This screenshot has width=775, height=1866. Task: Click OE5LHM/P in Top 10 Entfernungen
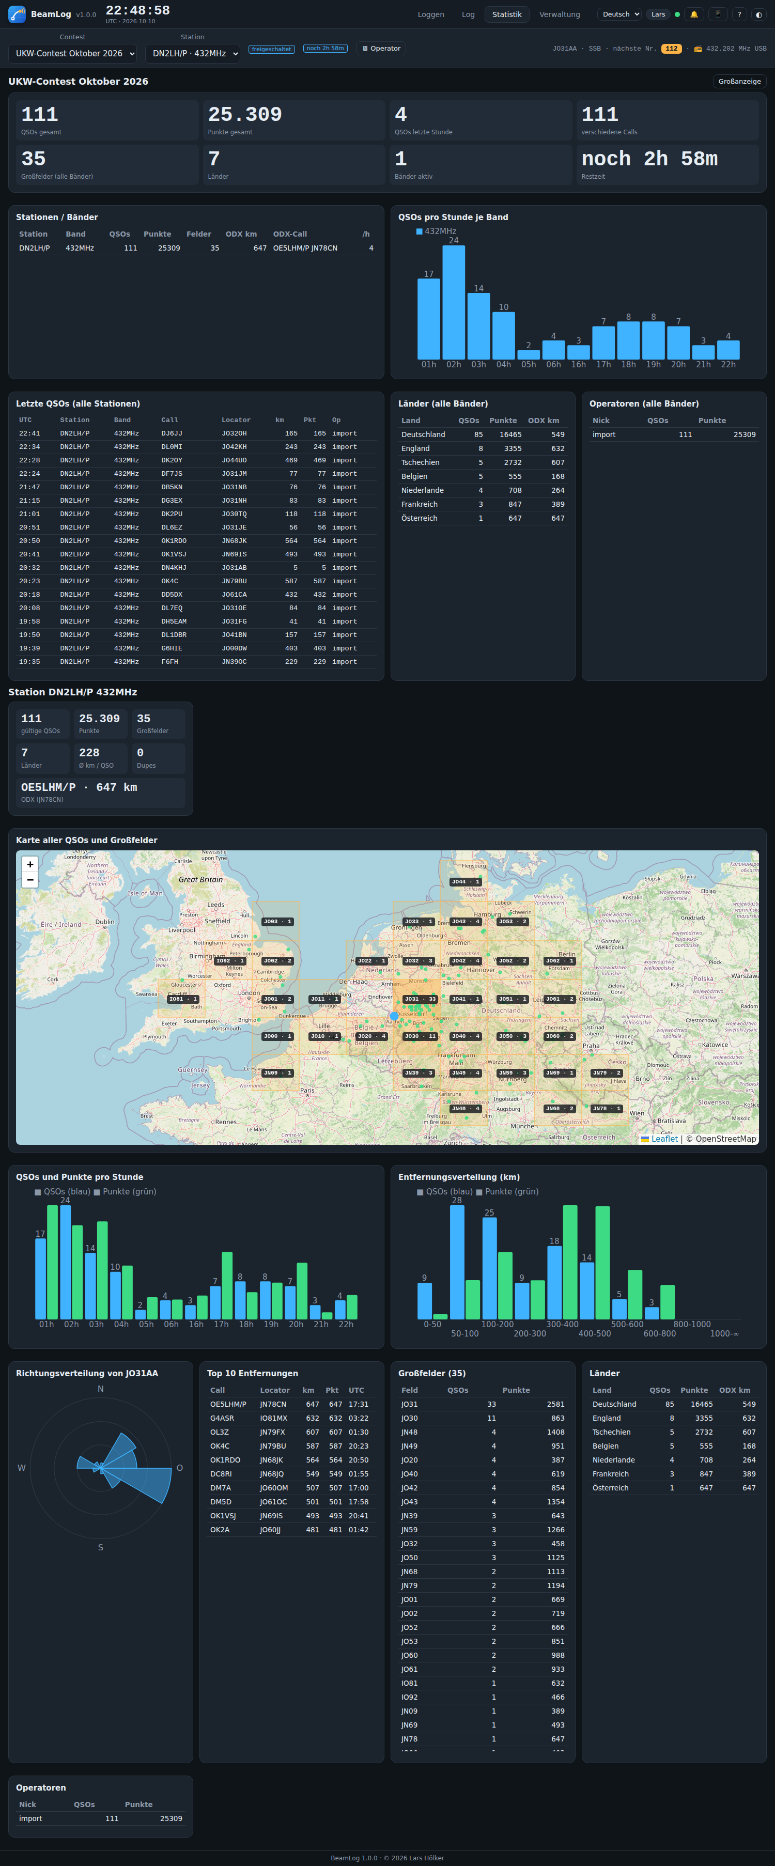coord(228,1404)
